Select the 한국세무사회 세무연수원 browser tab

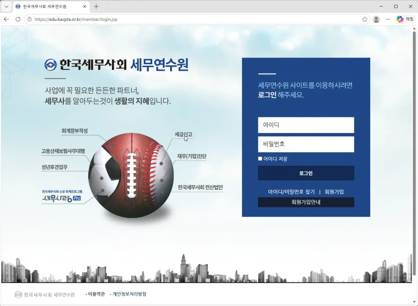(x=51, y=7)
